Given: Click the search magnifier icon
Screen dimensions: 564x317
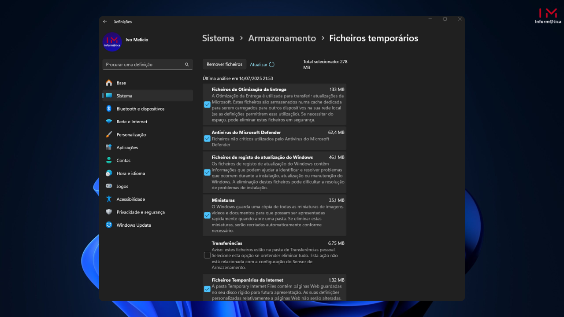Looking at the screenshot, I should point(187,64).
